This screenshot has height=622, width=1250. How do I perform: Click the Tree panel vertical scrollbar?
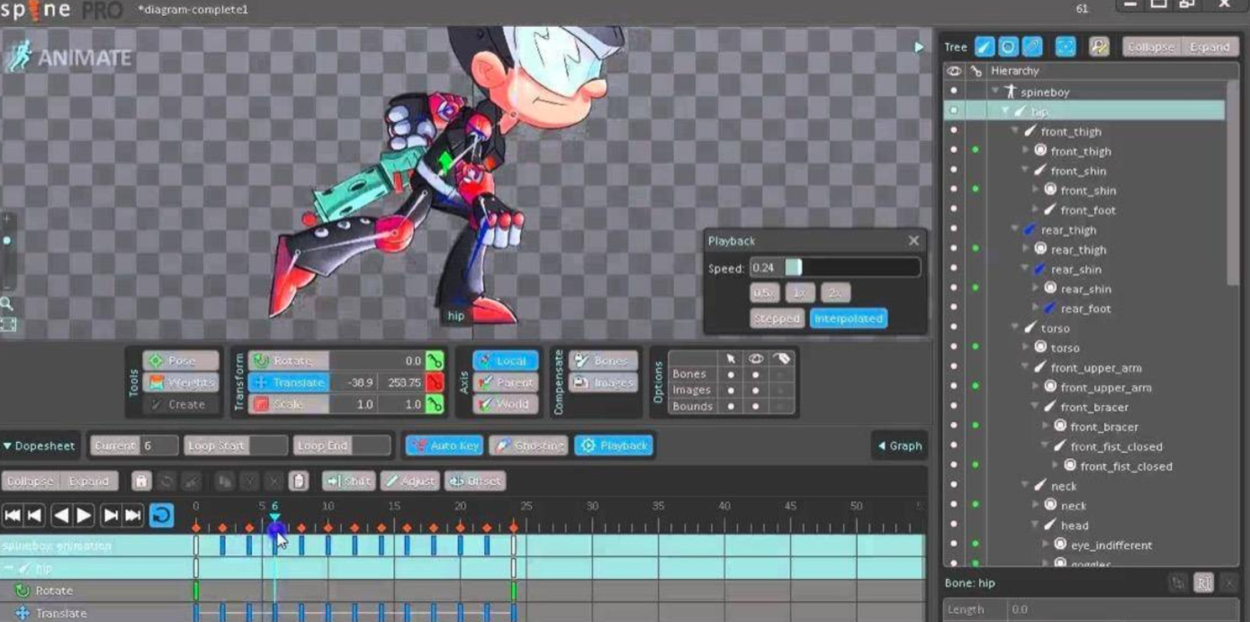[x=1233, y=183]
